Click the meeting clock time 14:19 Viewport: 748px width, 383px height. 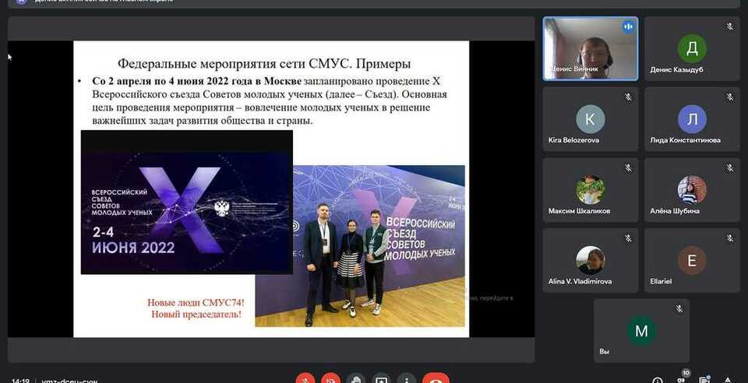point(20,381)
